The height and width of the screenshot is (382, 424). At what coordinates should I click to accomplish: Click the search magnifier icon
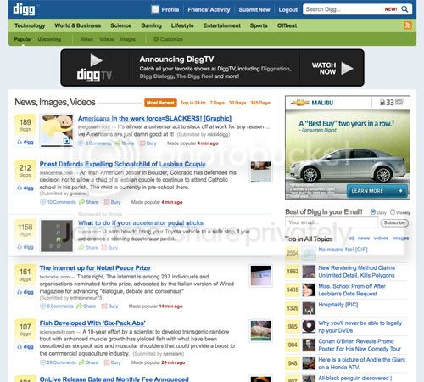[x=404, y=9]
